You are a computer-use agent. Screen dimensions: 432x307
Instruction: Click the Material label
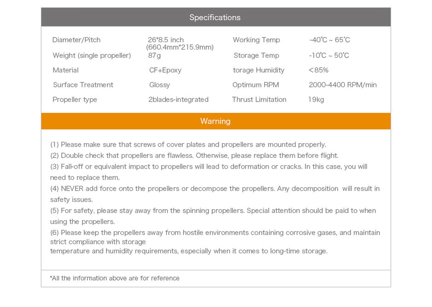coord(66,70)
